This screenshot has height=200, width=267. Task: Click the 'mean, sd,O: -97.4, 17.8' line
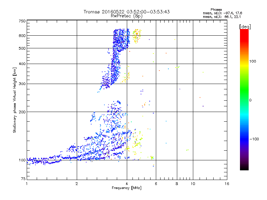point(222,13)
